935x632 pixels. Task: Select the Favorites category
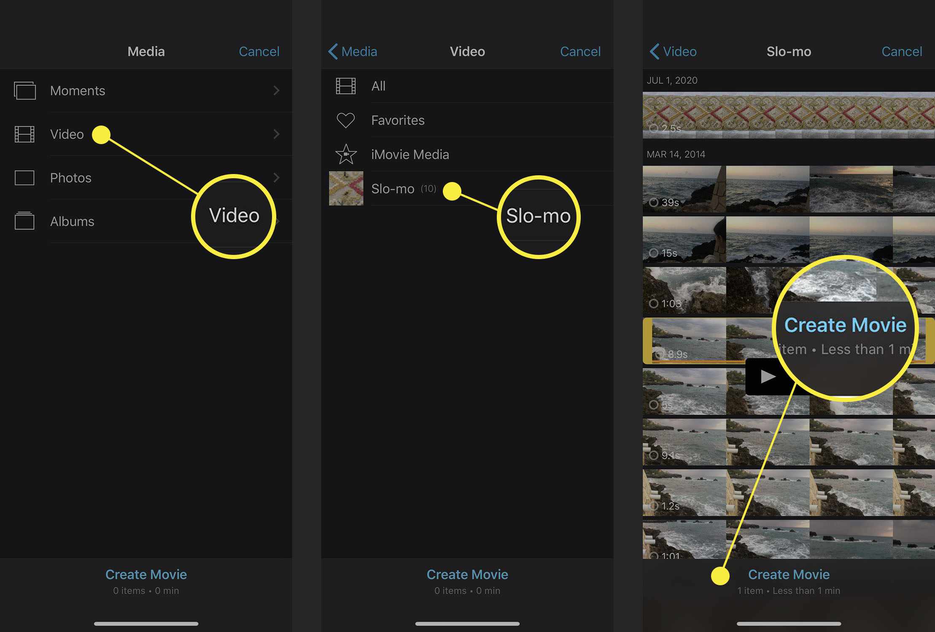pyautogui.click(x=467, y=120)
